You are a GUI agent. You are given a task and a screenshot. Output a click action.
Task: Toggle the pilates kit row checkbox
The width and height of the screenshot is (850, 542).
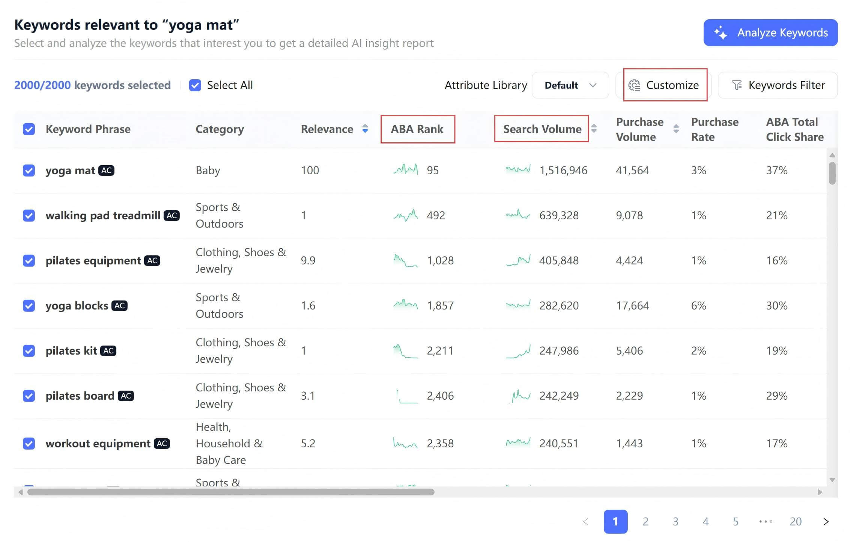29,351
